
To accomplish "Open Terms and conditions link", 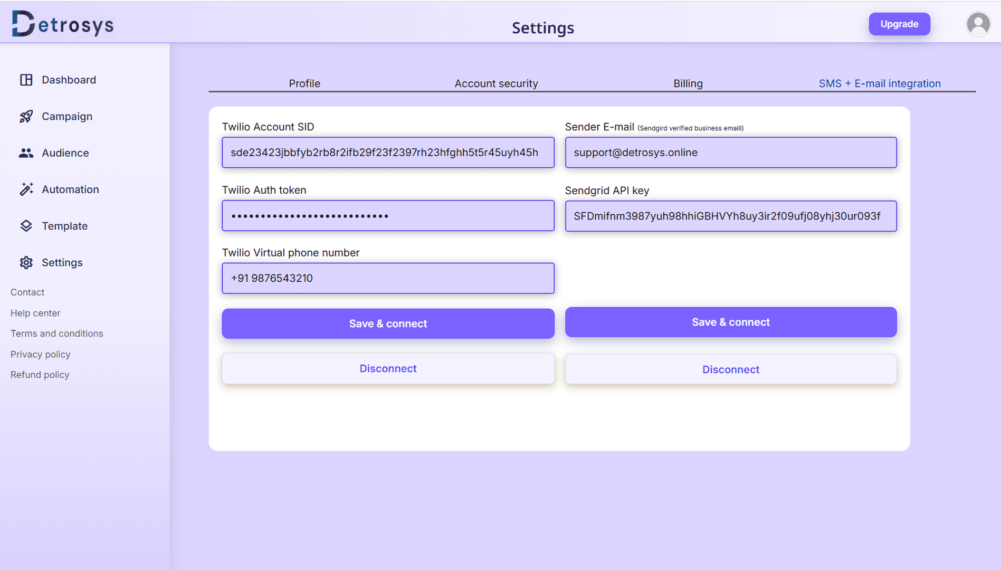I will click(57, 334).
